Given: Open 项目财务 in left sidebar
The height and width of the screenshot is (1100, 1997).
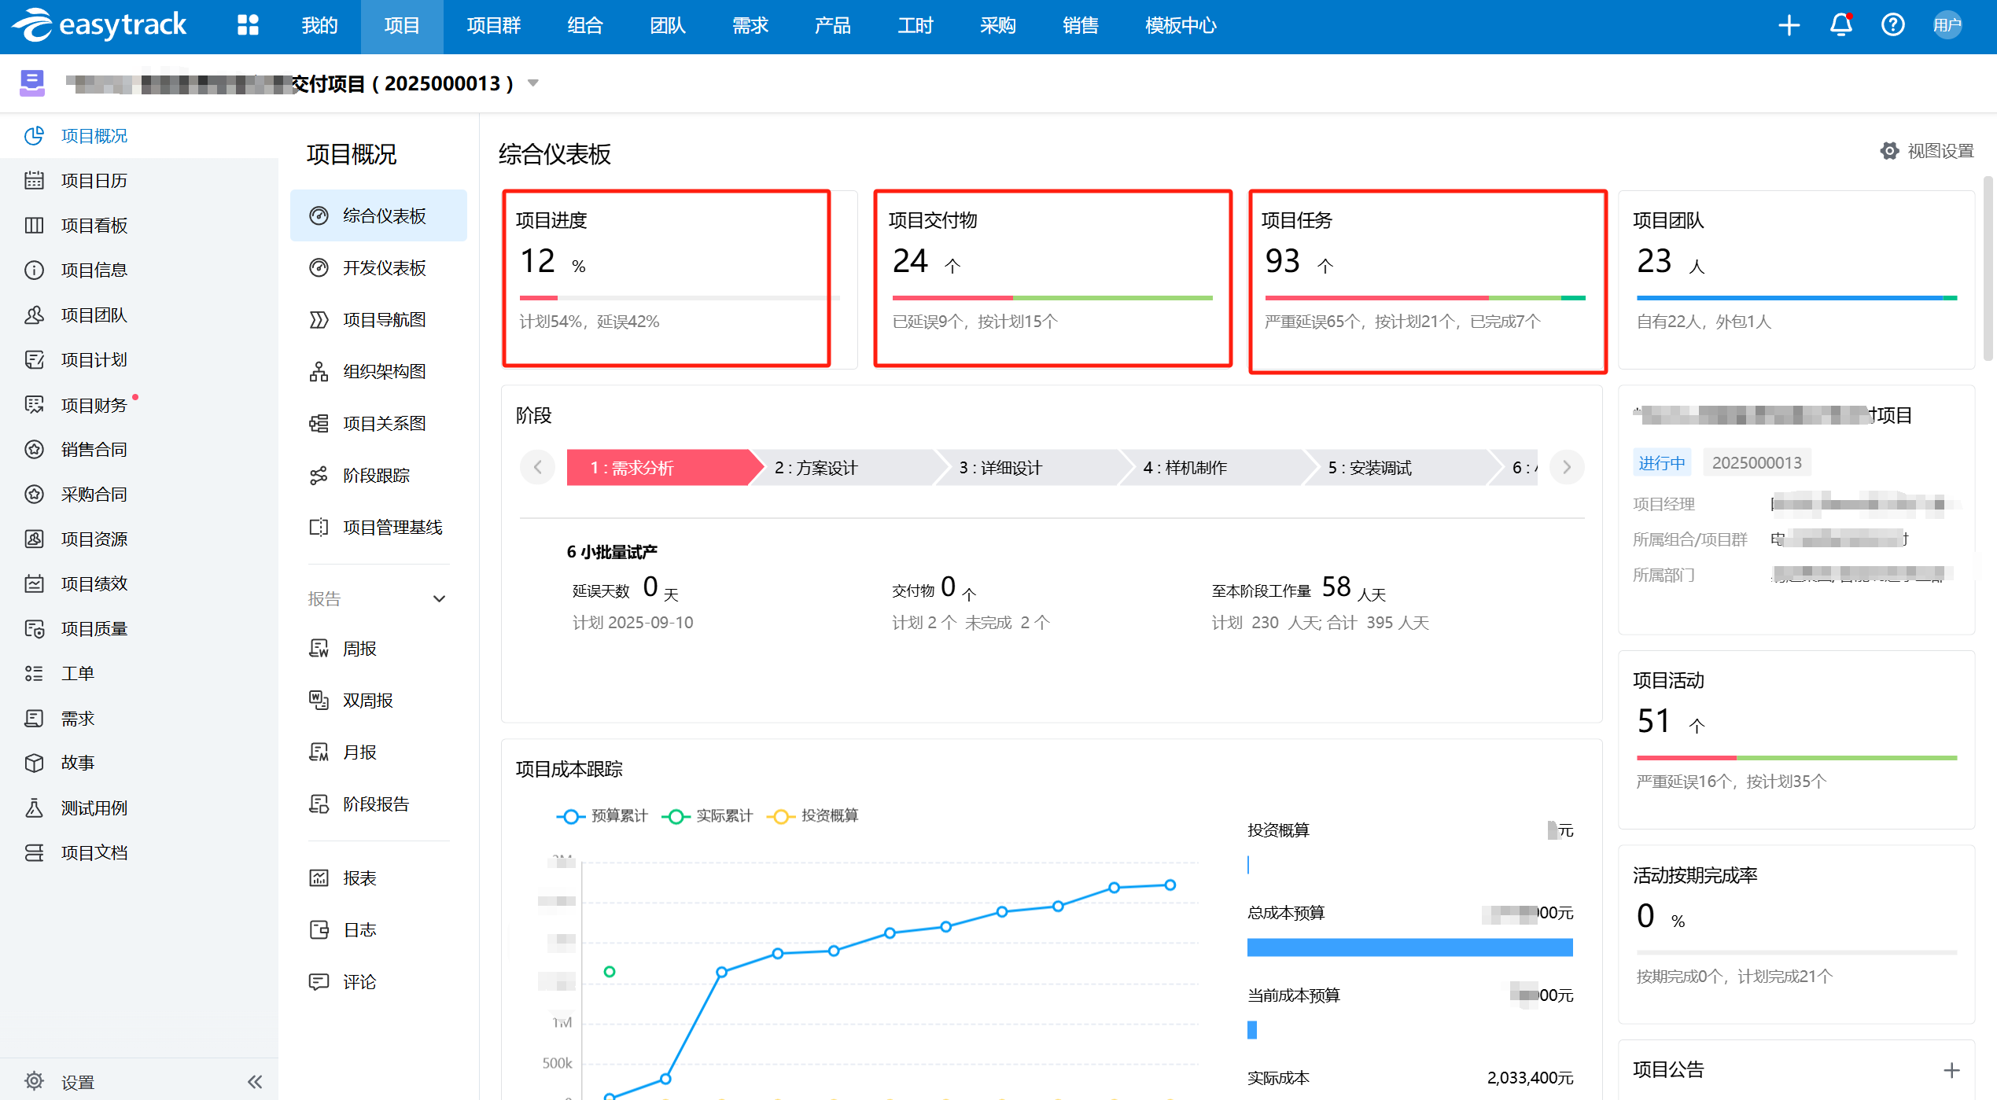Looking at the screenshot, I should click(94, 405).
